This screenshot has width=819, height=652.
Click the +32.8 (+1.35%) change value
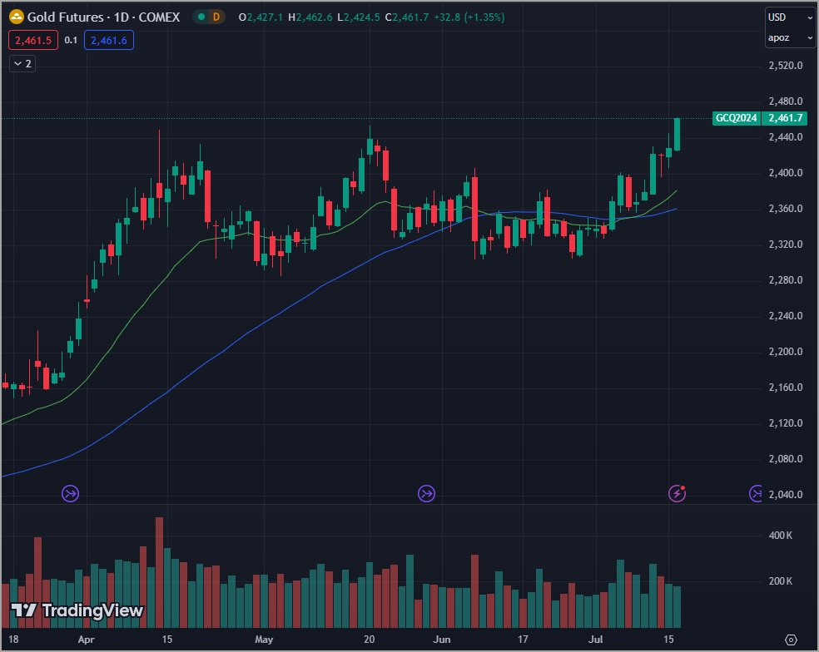tap(469, 17)
